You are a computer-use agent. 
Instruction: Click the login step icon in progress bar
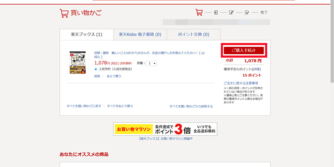point(215,13)
